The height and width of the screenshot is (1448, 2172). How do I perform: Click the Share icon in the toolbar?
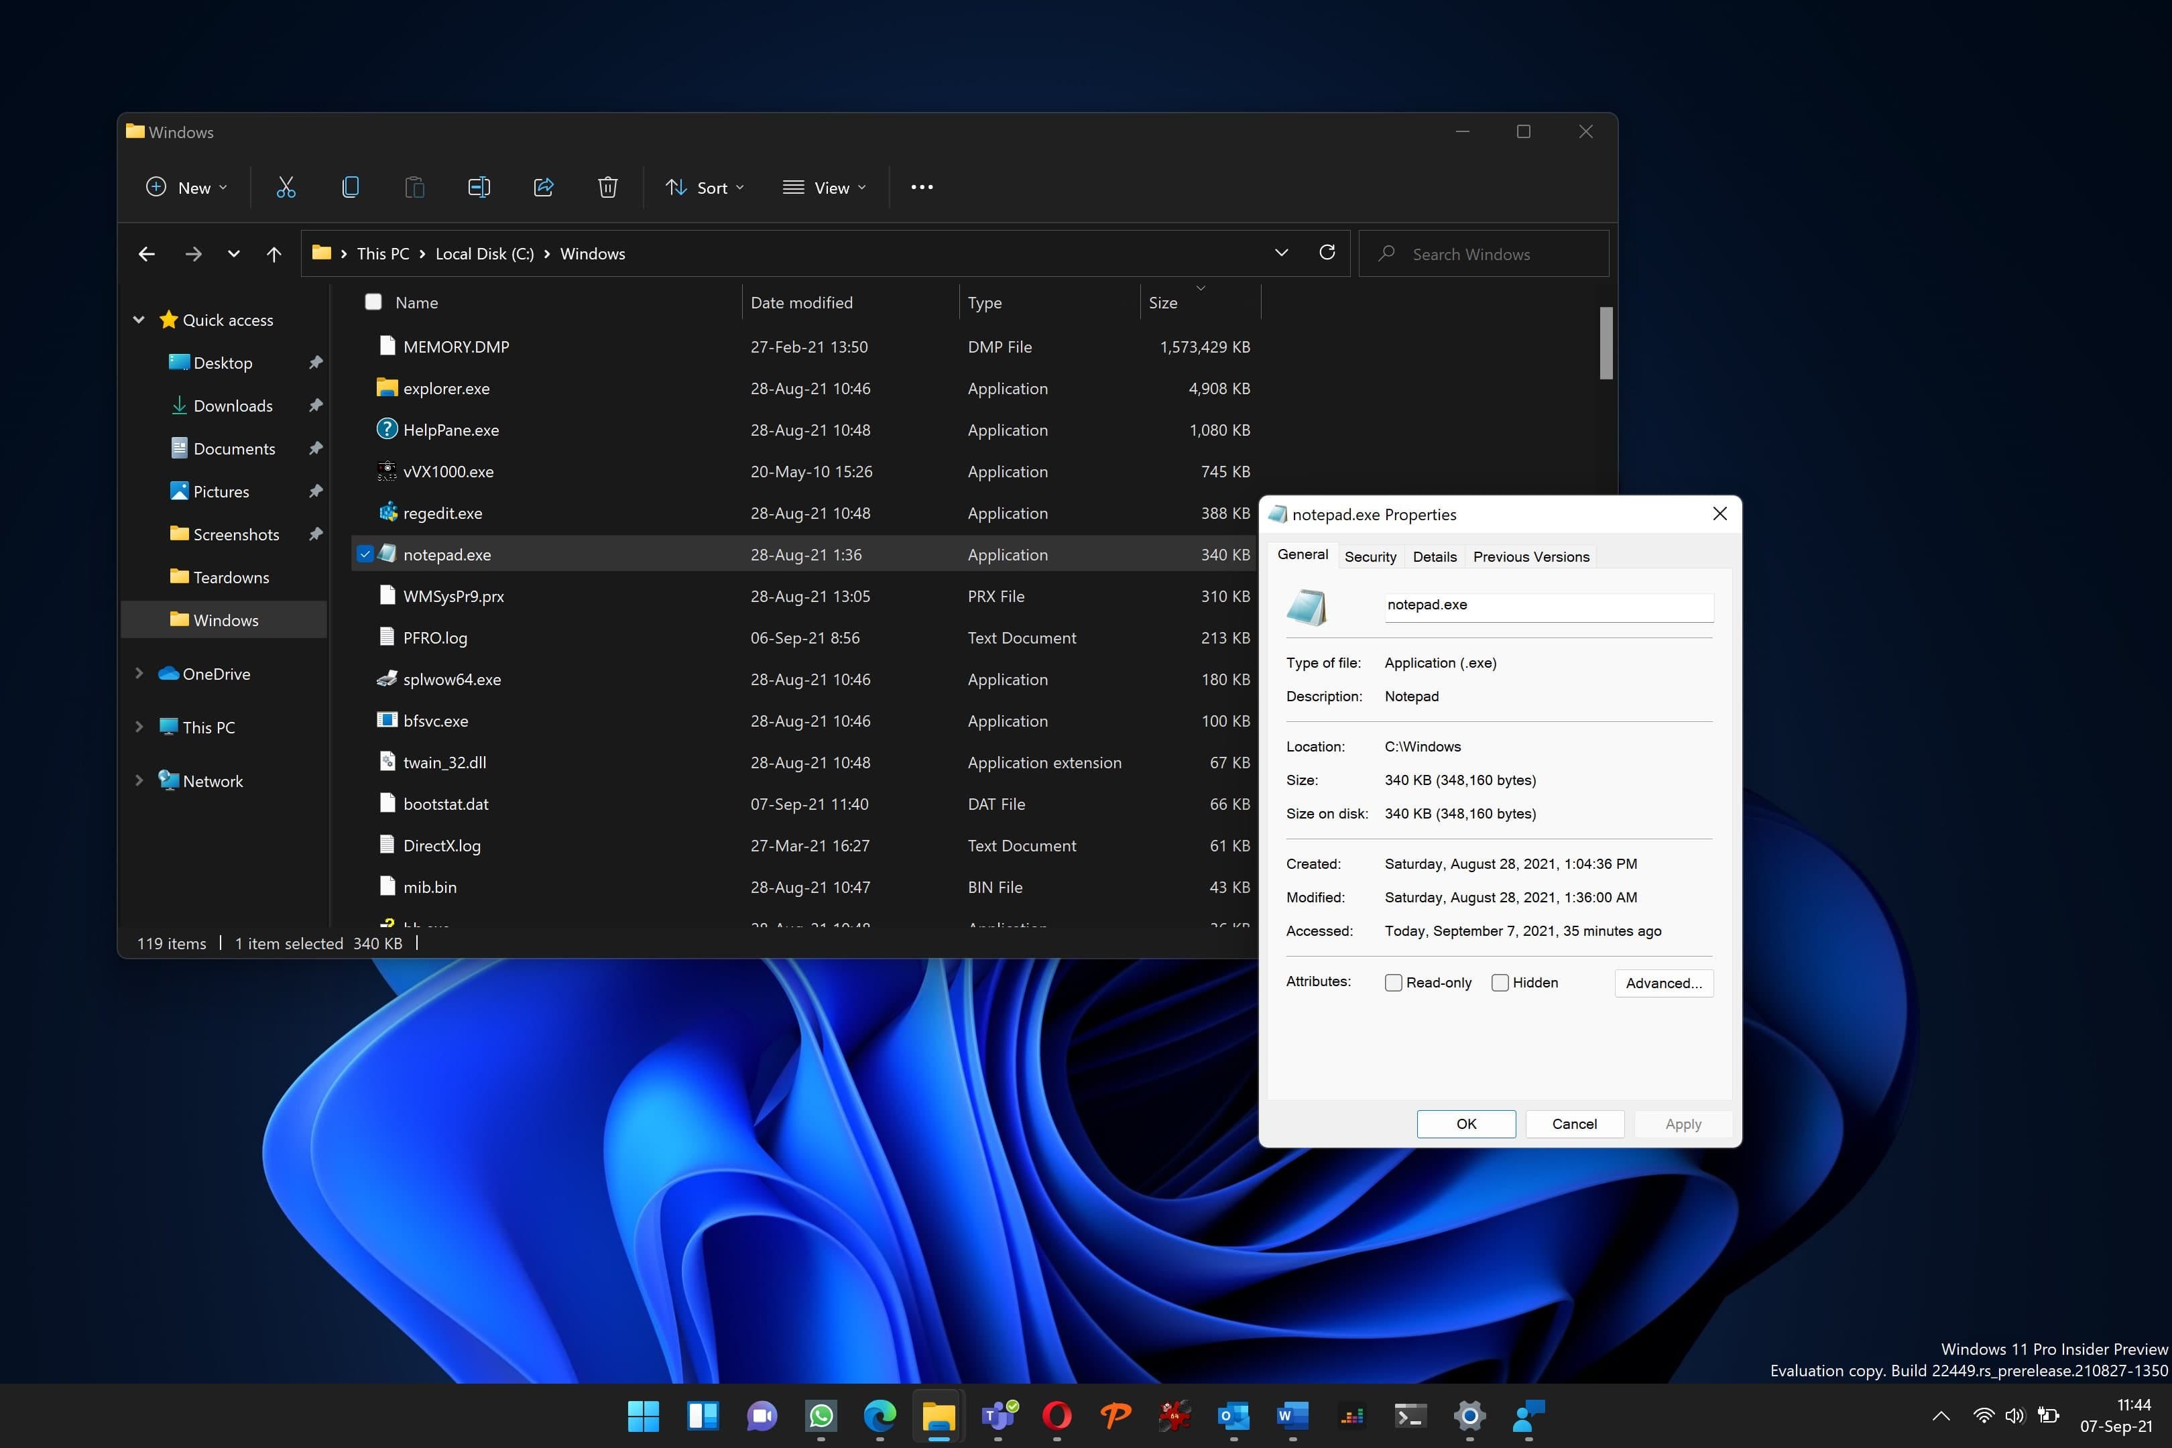click(543, 188)
